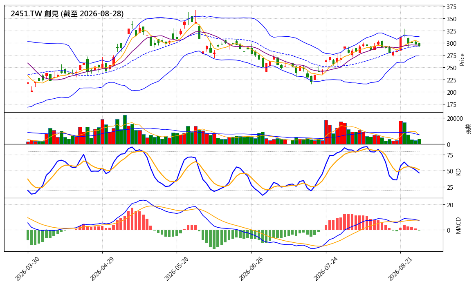
Task: Click the 375 tick on Price axis
Action: [x=451, y=7]
